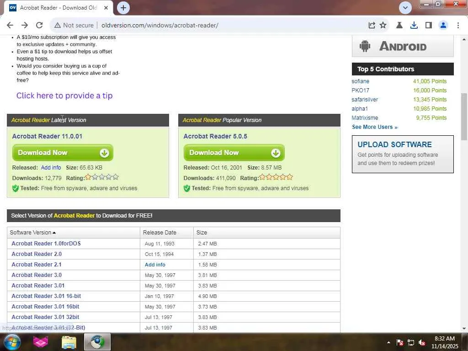Image resolution: width=468 pixels, height=351 pixels.
Task: Open Acrobat Reader 3.01 32bit
Action: click(x=45, y=317)
